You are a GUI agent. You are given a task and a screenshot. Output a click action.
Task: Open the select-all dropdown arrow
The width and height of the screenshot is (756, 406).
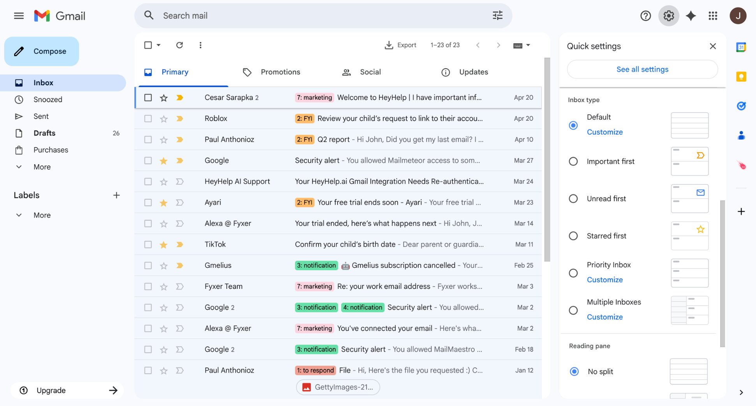159,45
